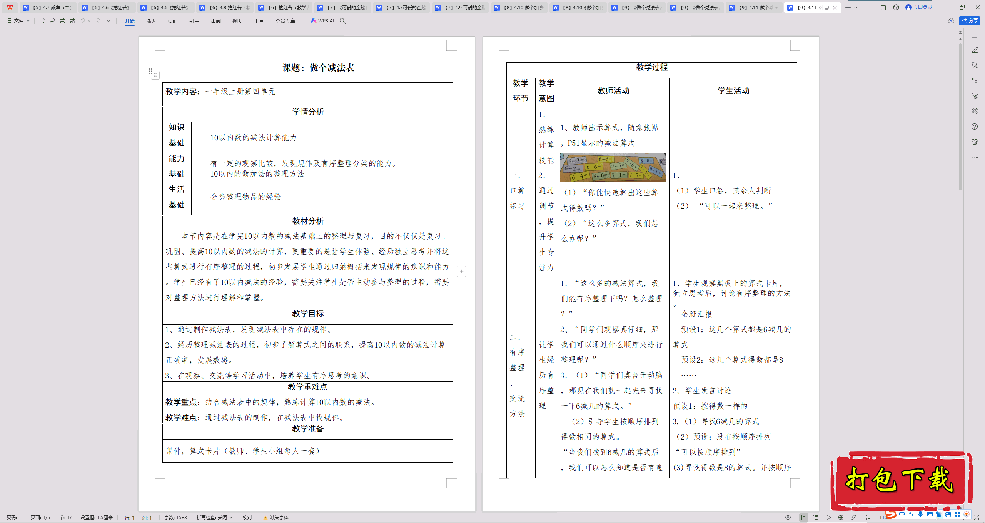Image resolution: width=985 pixels, height=523 pixels.
Task: Click the 学情分析 table header
Action: point(308,112)
